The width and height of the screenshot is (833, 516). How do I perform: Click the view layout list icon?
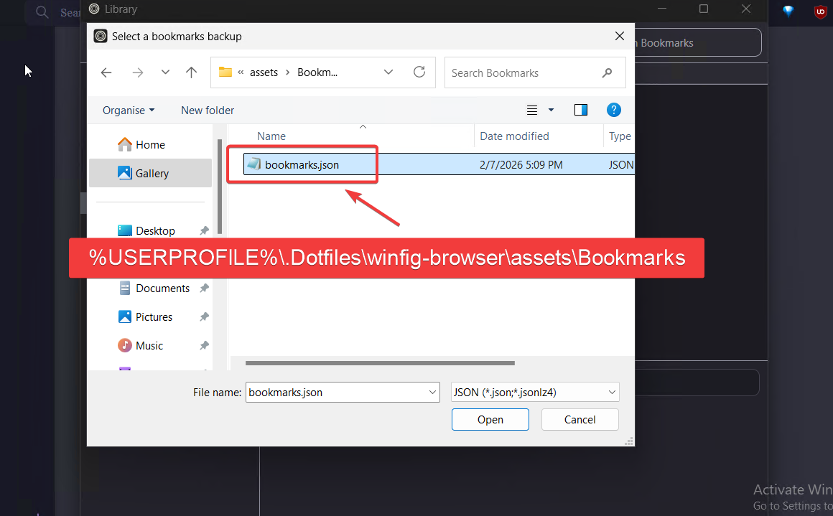[532, 110]
